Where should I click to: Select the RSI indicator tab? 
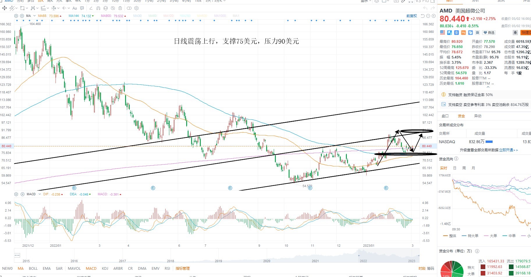(x=167, y=268)
